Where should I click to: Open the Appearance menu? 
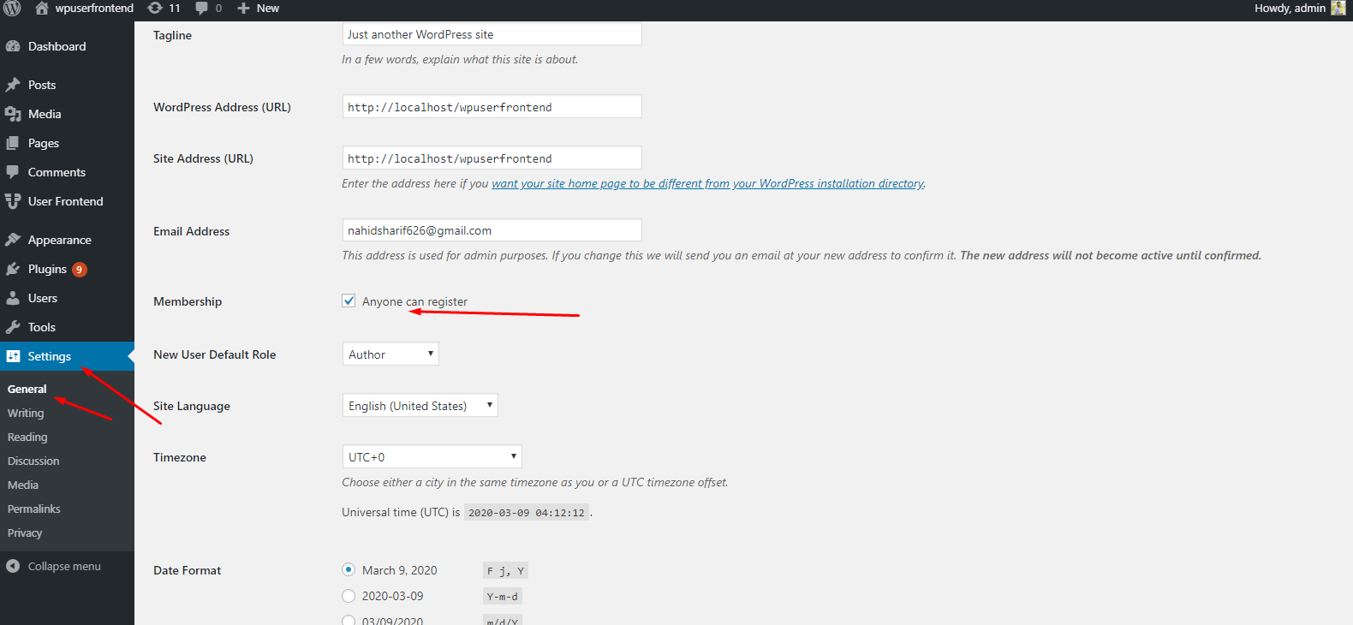59,240
